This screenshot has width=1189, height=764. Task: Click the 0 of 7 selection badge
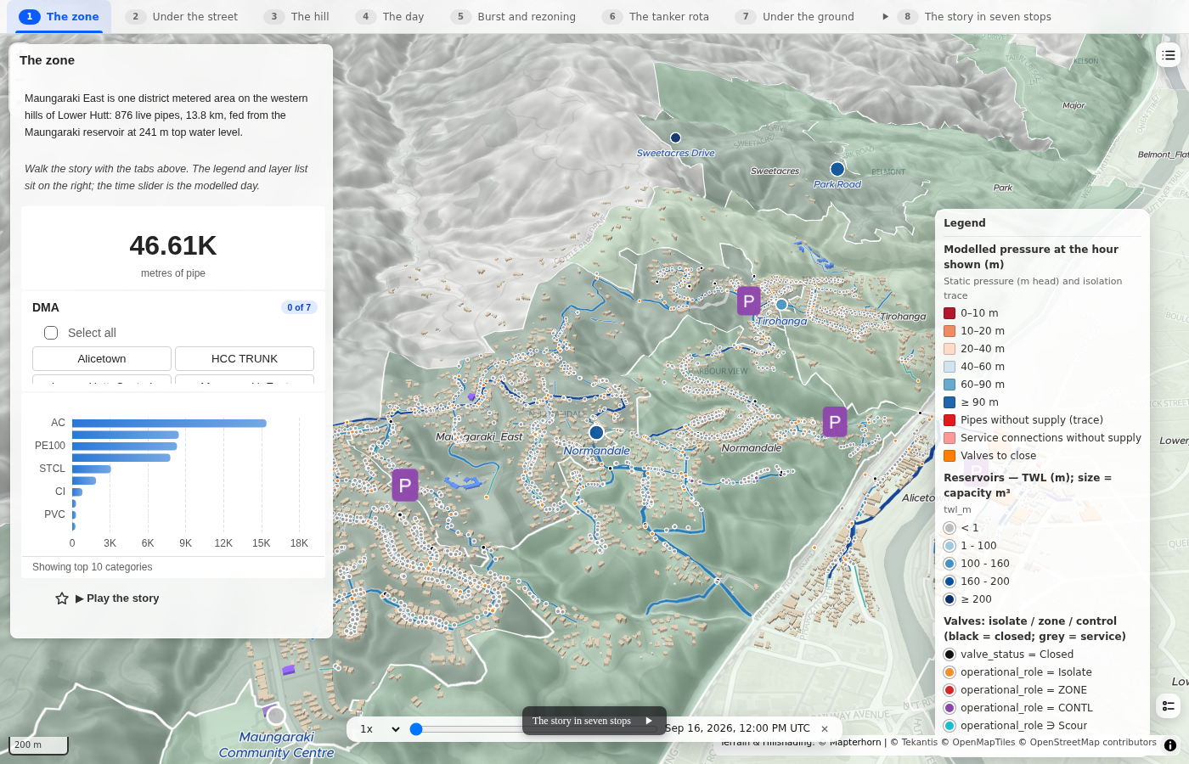tap(299, 307)
